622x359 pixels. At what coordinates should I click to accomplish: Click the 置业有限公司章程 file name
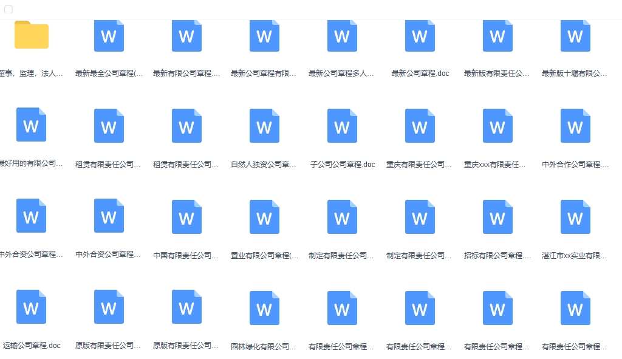[x=264, y=255]
